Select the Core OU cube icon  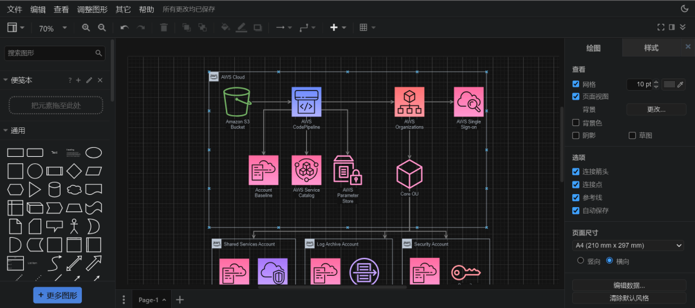point(409,173)
